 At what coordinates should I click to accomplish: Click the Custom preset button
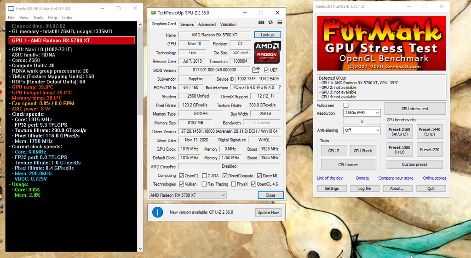[x=414, y=164]
